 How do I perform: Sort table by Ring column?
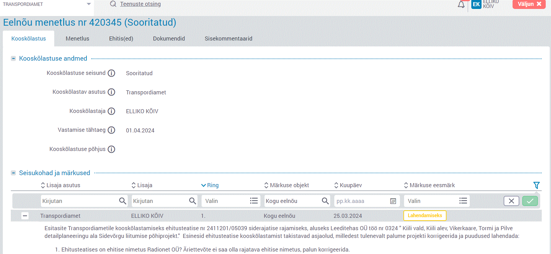coord(210,185)
